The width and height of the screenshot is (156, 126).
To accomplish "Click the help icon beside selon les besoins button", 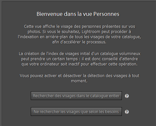I will click(x=127, y=112).
